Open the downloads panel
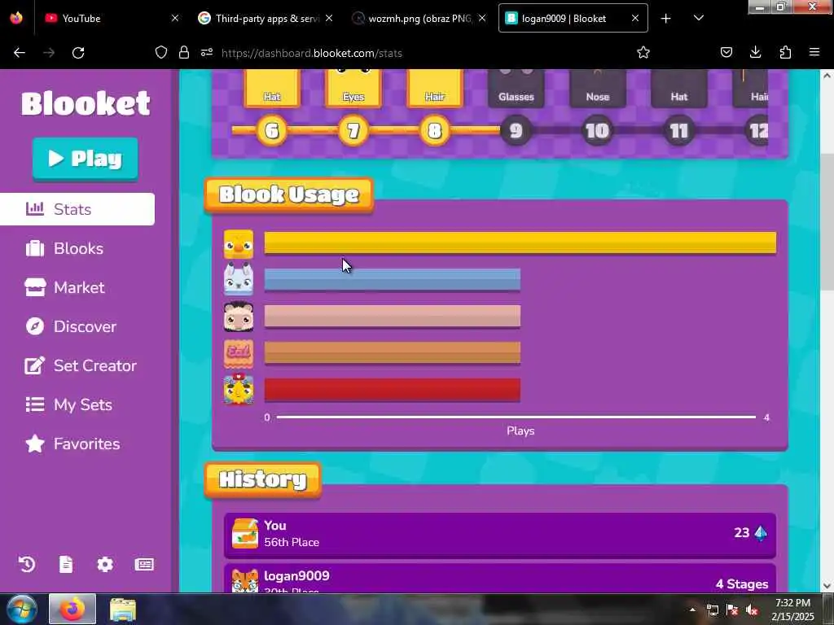The image size is (834, 625). pyautogui.click(x=755, y=52)
